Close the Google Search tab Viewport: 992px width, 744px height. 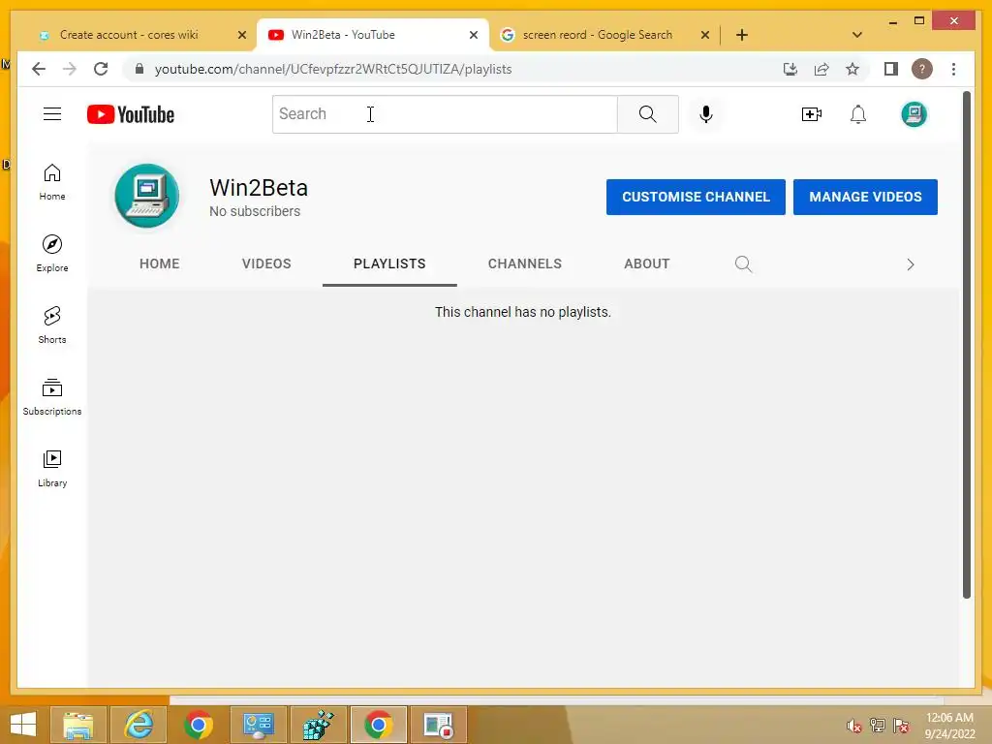pos(705,36)
